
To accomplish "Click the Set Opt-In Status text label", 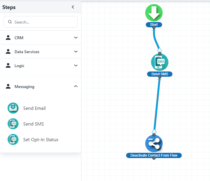I will tap(41, 140).
